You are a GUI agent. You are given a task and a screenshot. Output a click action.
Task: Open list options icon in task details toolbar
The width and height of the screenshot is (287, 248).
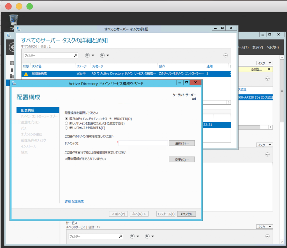point(87,55)
